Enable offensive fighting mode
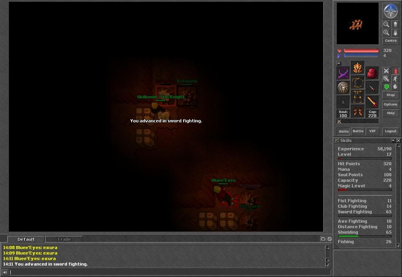Viewport: 402px width, 277px height. (x=386, y=71)
